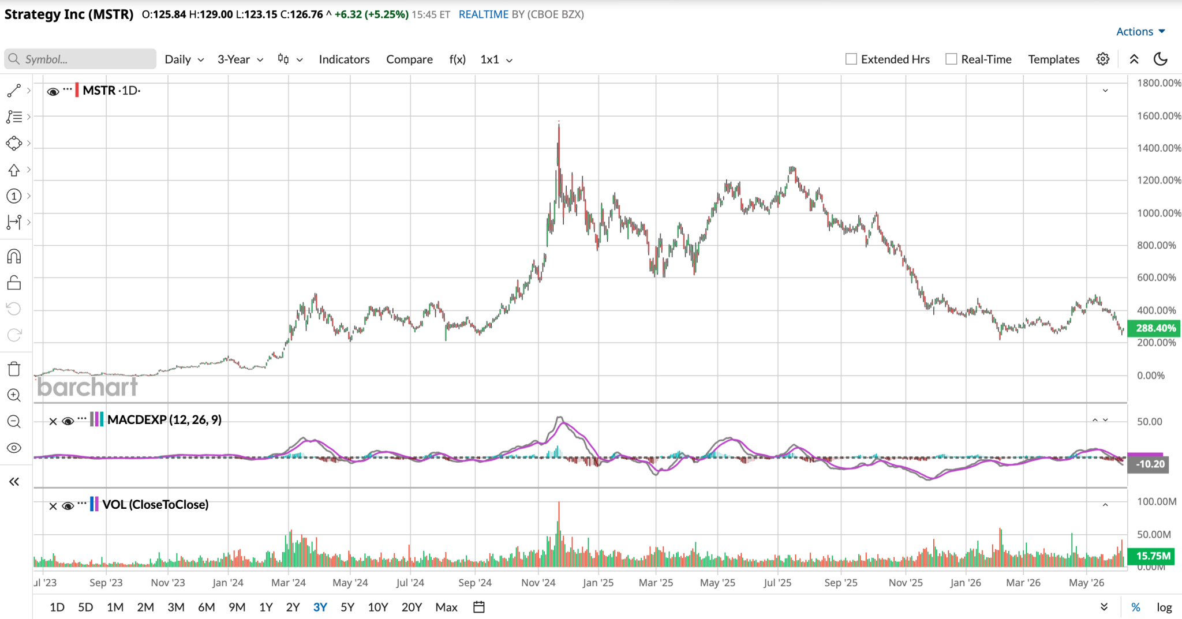Viewport: 1182px width, 619px height.
Task: Select the up arrow marker tool
Action: [14, 170]
